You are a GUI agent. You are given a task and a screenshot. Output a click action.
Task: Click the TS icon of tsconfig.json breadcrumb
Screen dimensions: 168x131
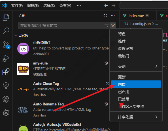126,24
